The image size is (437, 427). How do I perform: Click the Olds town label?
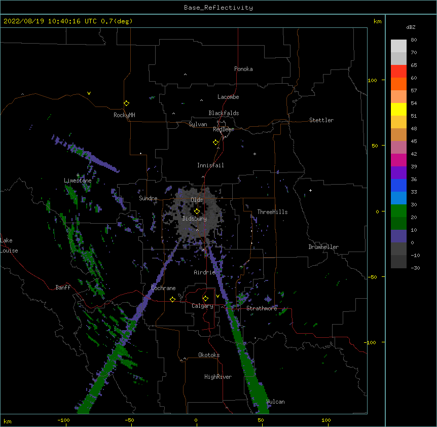[x=197, y=200]
